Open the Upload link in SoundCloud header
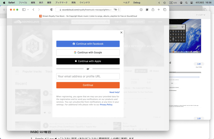 (151, 22)
